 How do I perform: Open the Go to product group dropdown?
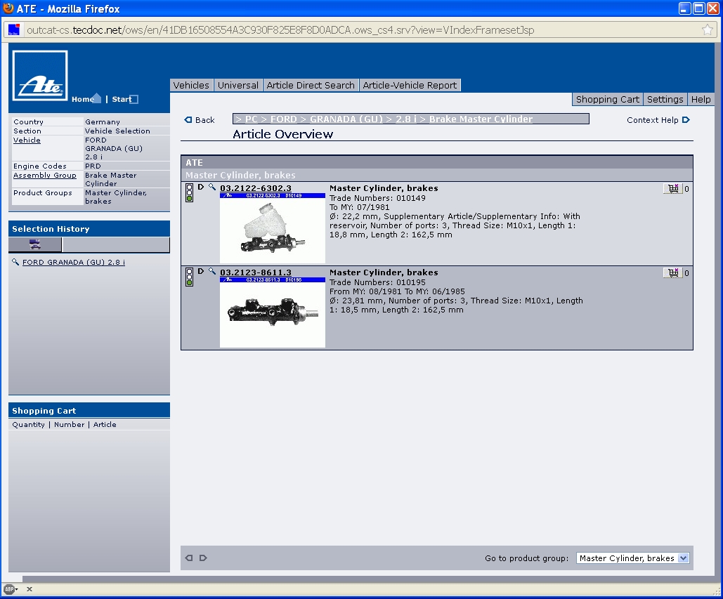(632, 558)
